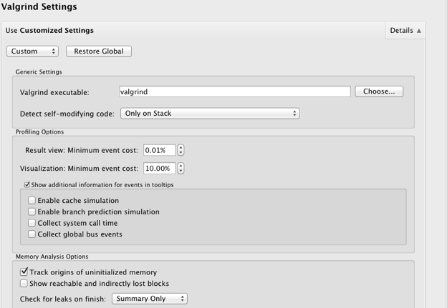
Task: Decrease Result view minimum event cost
Action: (x=181, y=153)
